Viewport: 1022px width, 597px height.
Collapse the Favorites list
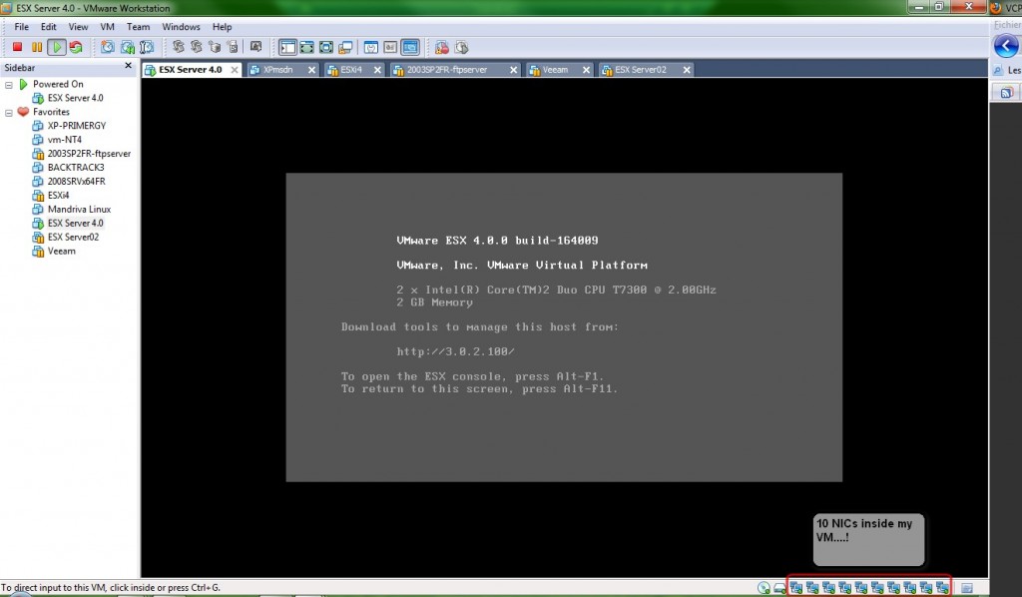click(8, 111)
